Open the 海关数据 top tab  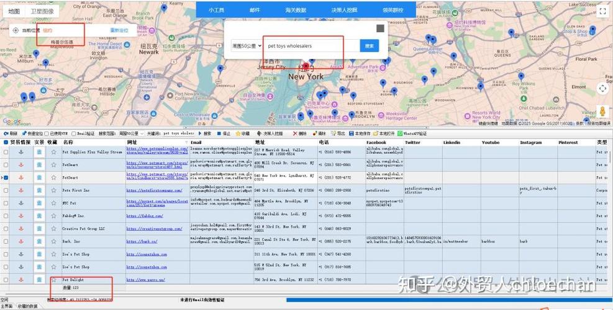pyautogui.click(x=296, y=10)
